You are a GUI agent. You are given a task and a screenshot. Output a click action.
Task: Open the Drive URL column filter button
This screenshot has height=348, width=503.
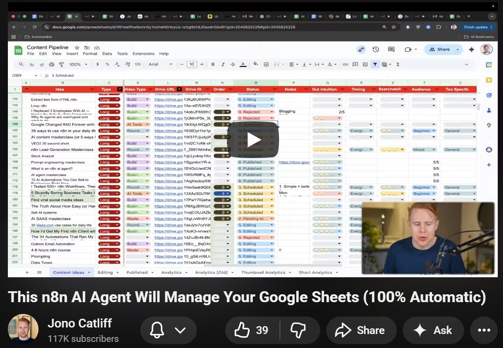pyautogui.click(x=179, y=90)
